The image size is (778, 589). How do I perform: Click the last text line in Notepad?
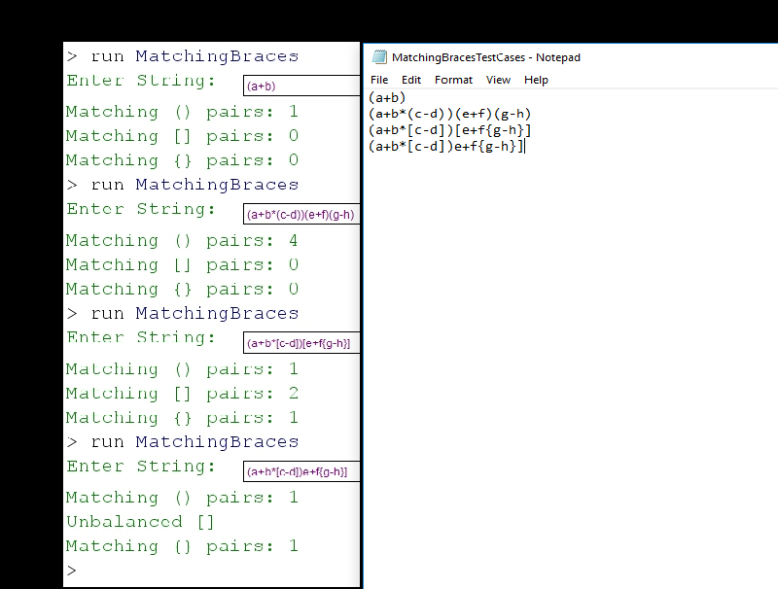click(447, 146)
